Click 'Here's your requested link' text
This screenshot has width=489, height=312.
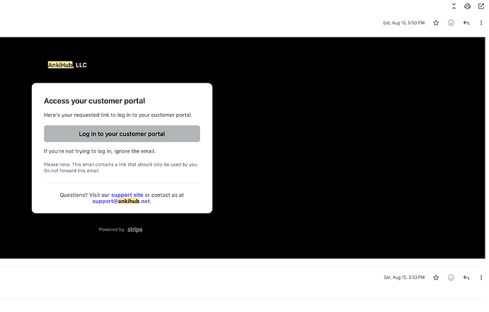(118, 115)
